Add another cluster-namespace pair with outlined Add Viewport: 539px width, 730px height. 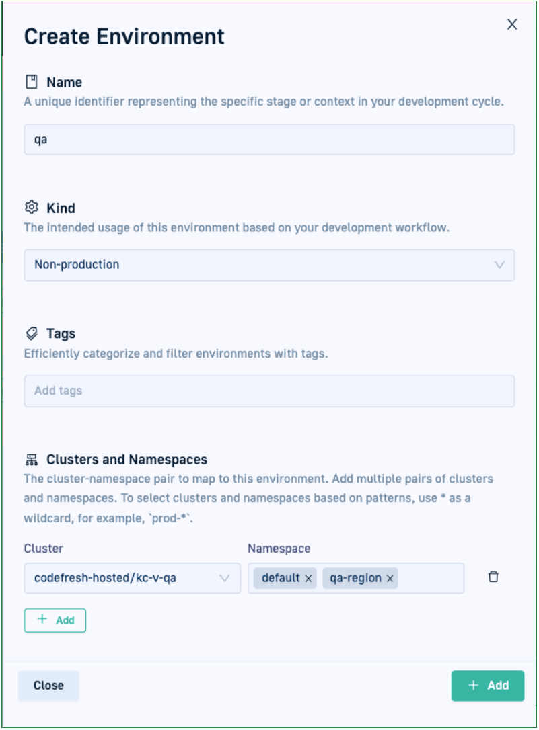pyautogui.click(x=55, y=620)
